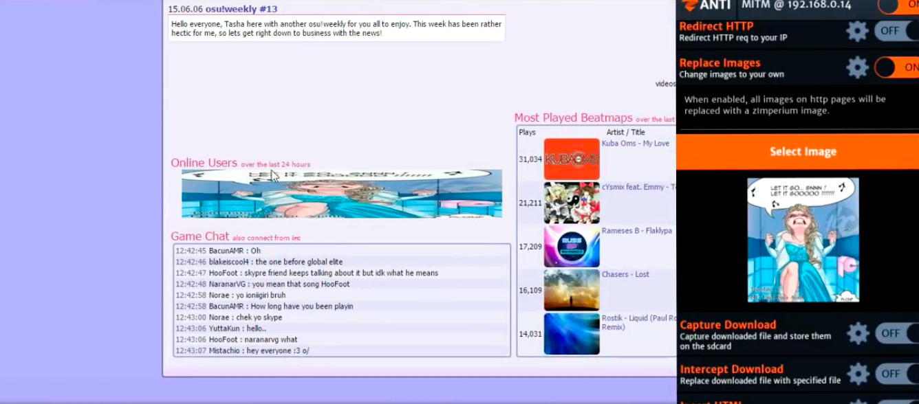Click the Most Played Beatmaps heading
Screen dimensions: 919x404
tap(574, 117)
